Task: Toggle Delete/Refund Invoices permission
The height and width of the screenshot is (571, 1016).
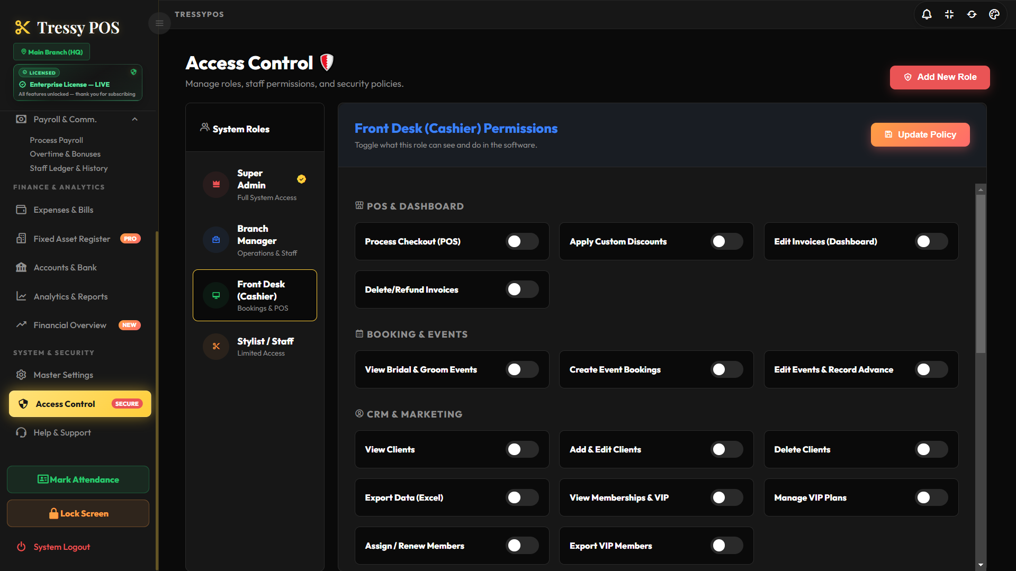Action: pos(522,289)
